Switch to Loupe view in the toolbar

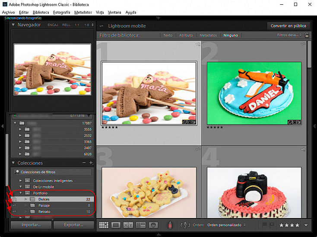(116, 225)
